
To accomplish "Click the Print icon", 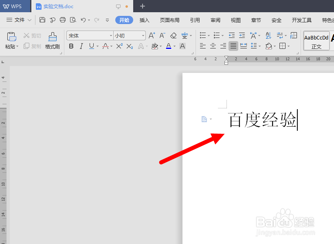I will (x=63, y=20).
